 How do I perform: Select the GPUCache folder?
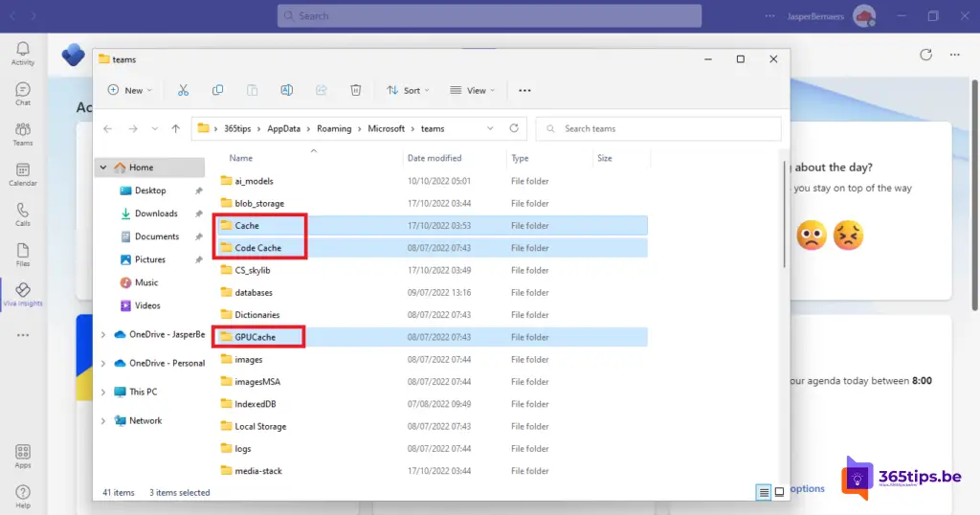[x=434, y=337]
